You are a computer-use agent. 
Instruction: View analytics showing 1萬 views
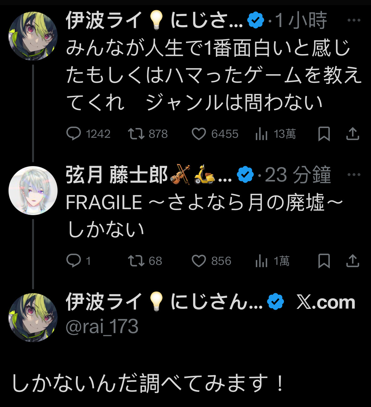point(261,261)
